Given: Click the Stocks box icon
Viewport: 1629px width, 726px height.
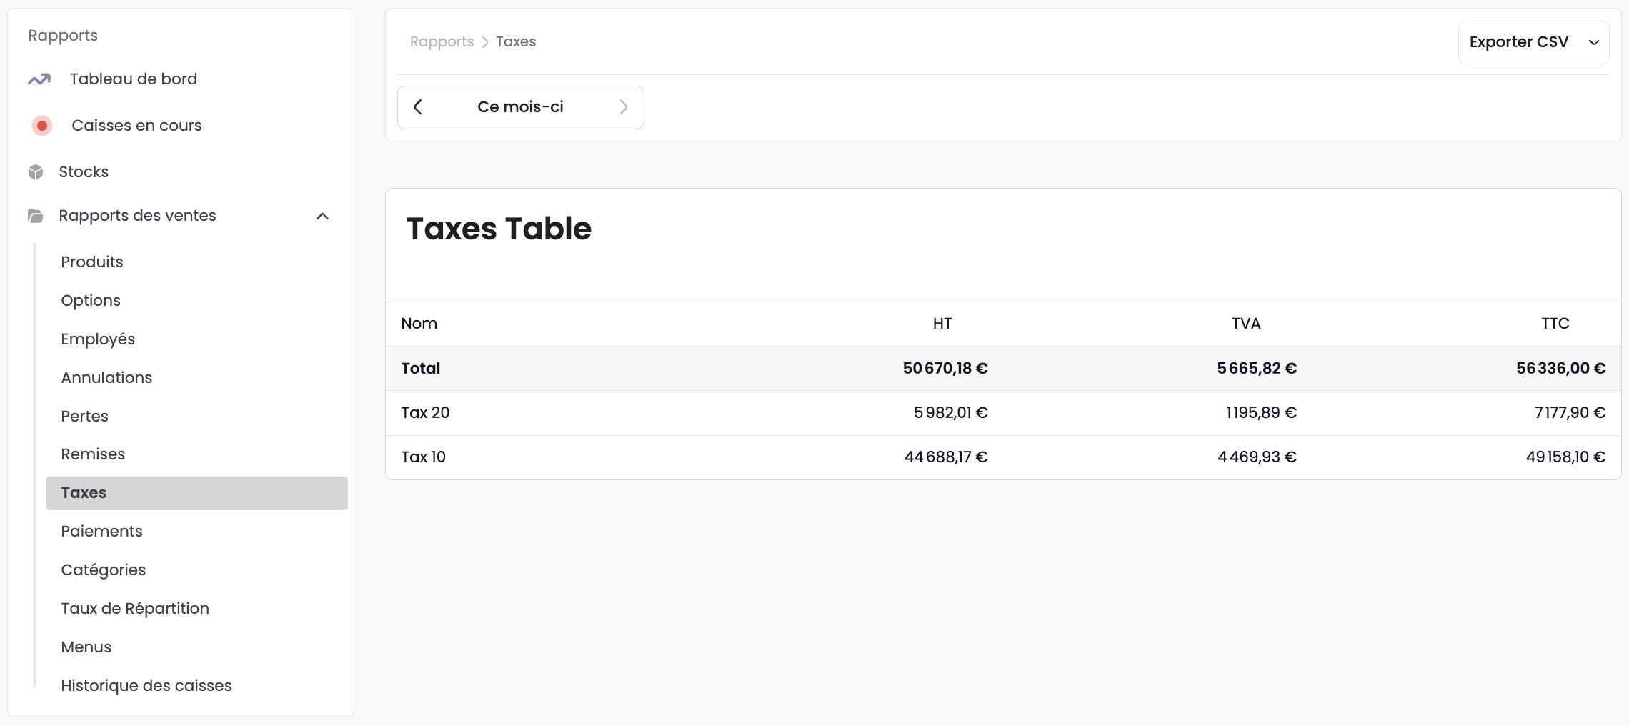Looking at the screenshot, I should (x=36, y=172).
